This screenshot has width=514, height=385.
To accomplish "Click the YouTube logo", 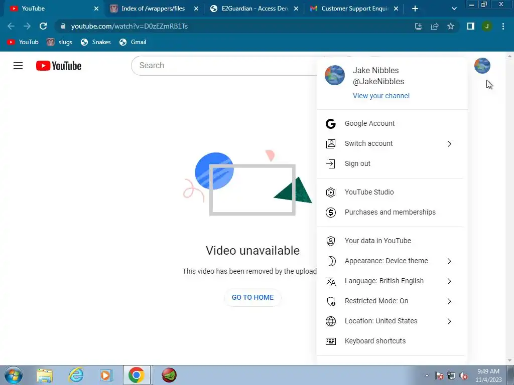I will click(59, 66).
